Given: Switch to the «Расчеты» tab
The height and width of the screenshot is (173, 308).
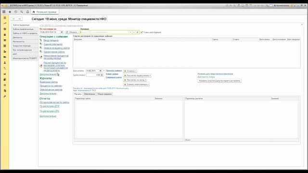Looking at the screenshot, I should 78,94.
